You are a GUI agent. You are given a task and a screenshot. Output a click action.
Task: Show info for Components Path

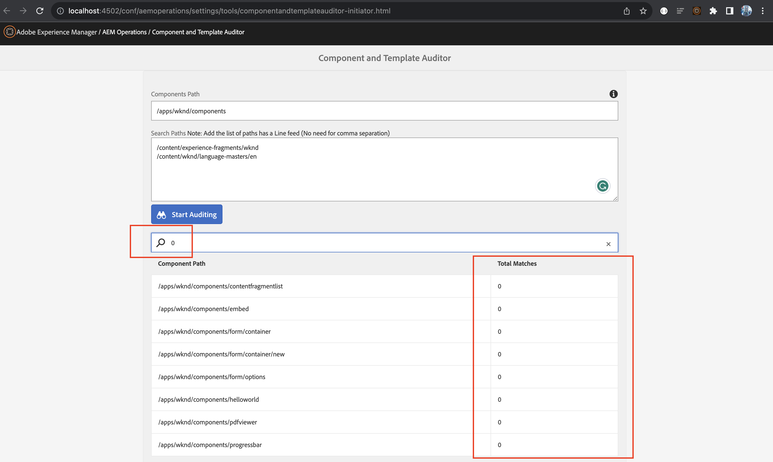point(613,94)
